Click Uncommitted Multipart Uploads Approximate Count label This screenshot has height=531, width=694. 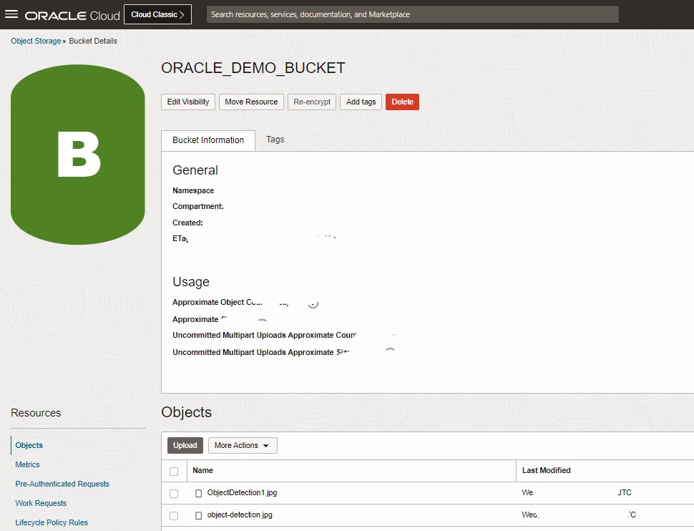(x=264, y=335)
